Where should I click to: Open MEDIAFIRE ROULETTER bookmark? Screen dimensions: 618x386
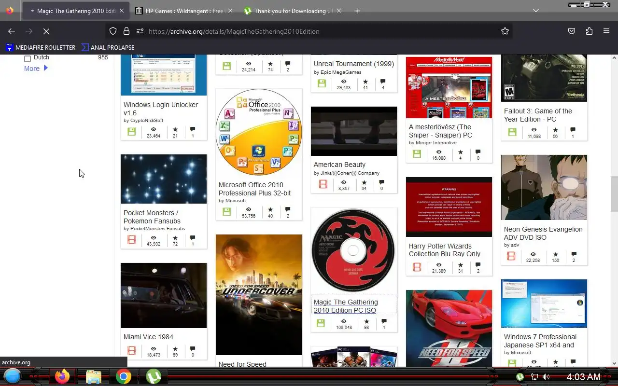(x=41, y=47)
